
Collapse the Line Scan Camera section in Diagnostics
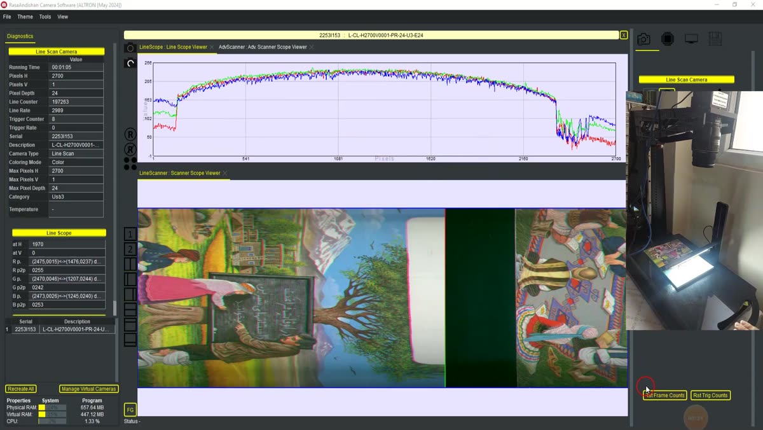coord(57,52)
